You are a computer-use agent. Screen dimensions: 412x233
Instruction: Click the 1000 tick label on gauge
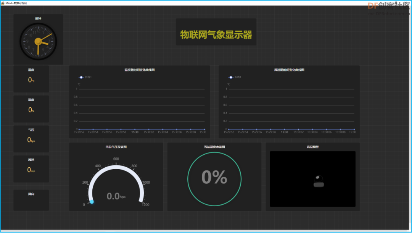(146, 183)
